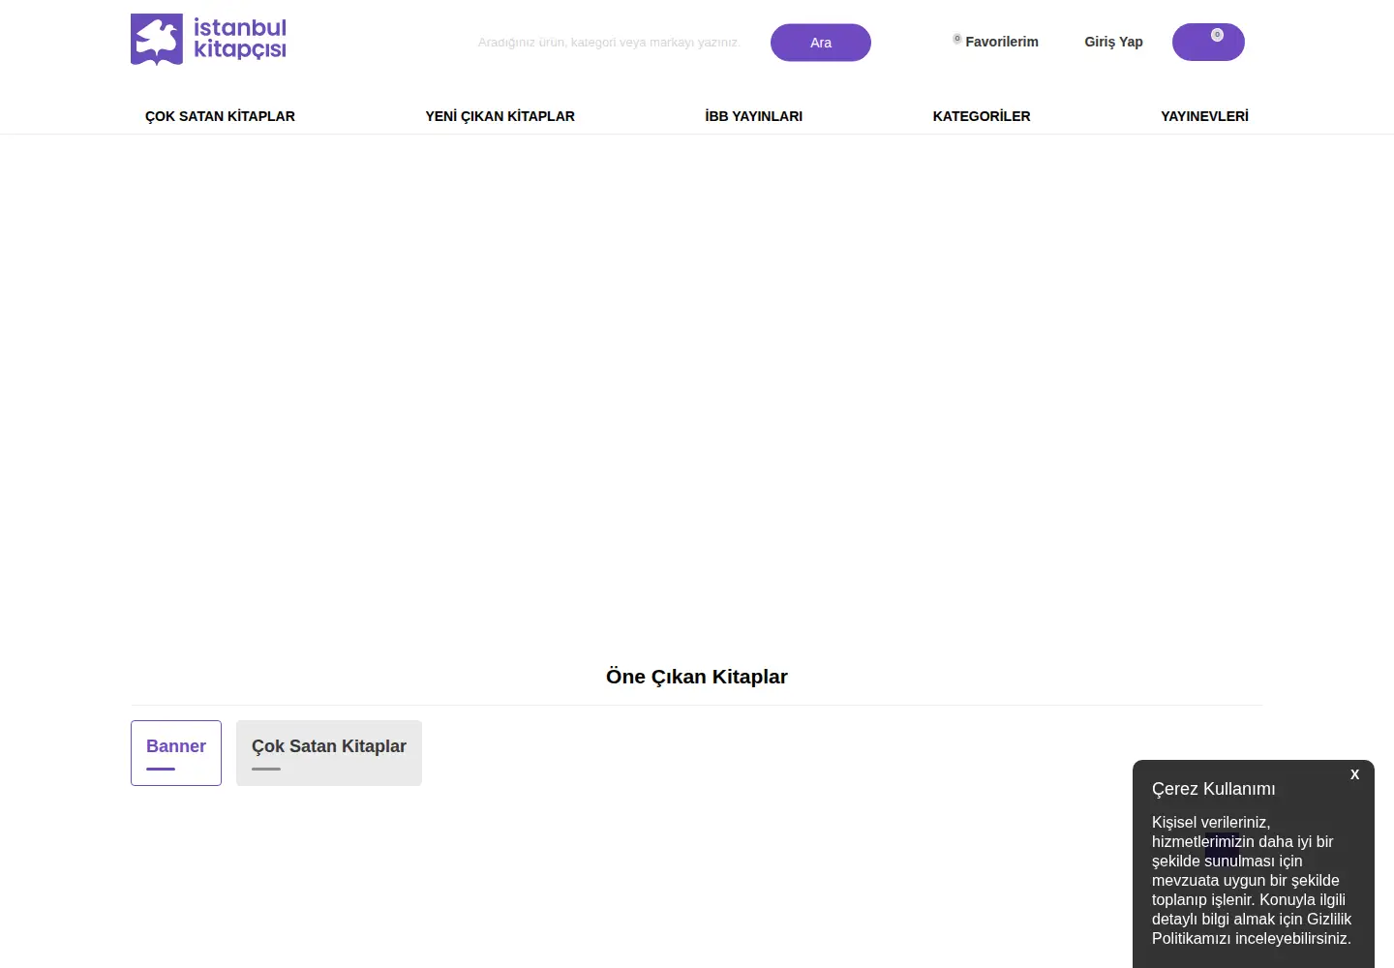Open the shopping cart button

(1208, 42)
